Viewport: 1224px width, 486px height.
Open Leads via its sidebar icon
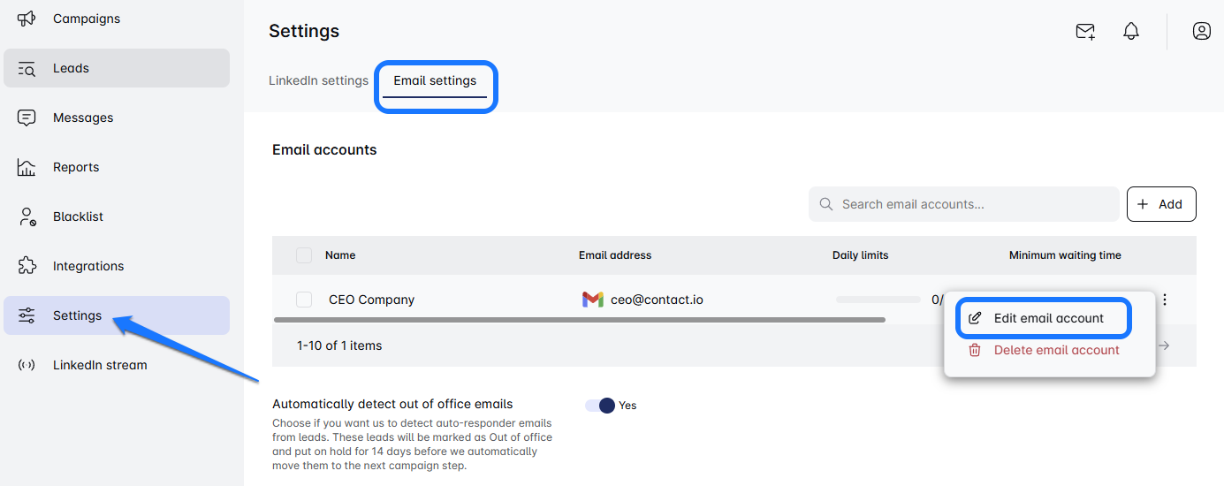pos(27,68)
